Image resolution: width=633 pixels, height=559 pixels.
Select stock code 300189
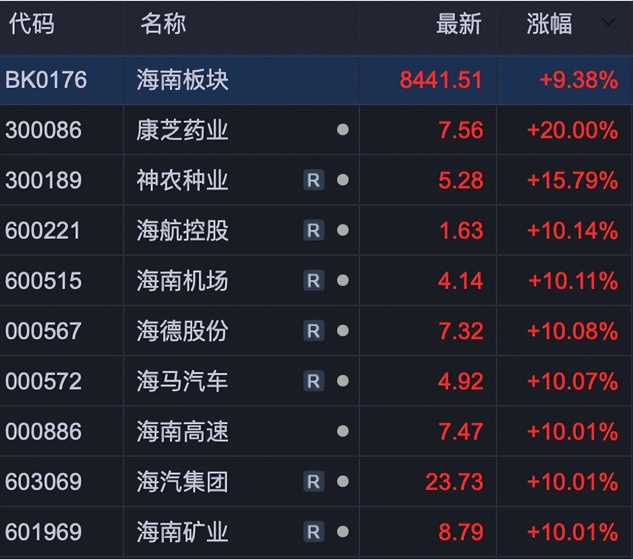(x=43, y=180)
